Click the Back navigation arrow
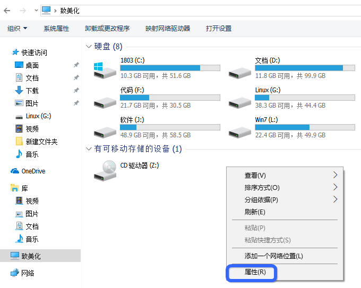The width and height of the screenshot is (361, 288). click(7, 11)
